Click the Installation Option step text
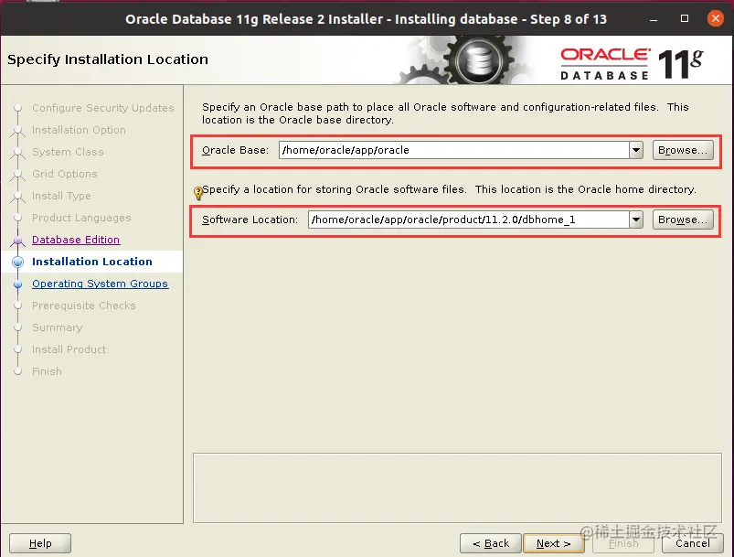Image resolution: width=734 pixels, height=557 pixels. [79, 130]
